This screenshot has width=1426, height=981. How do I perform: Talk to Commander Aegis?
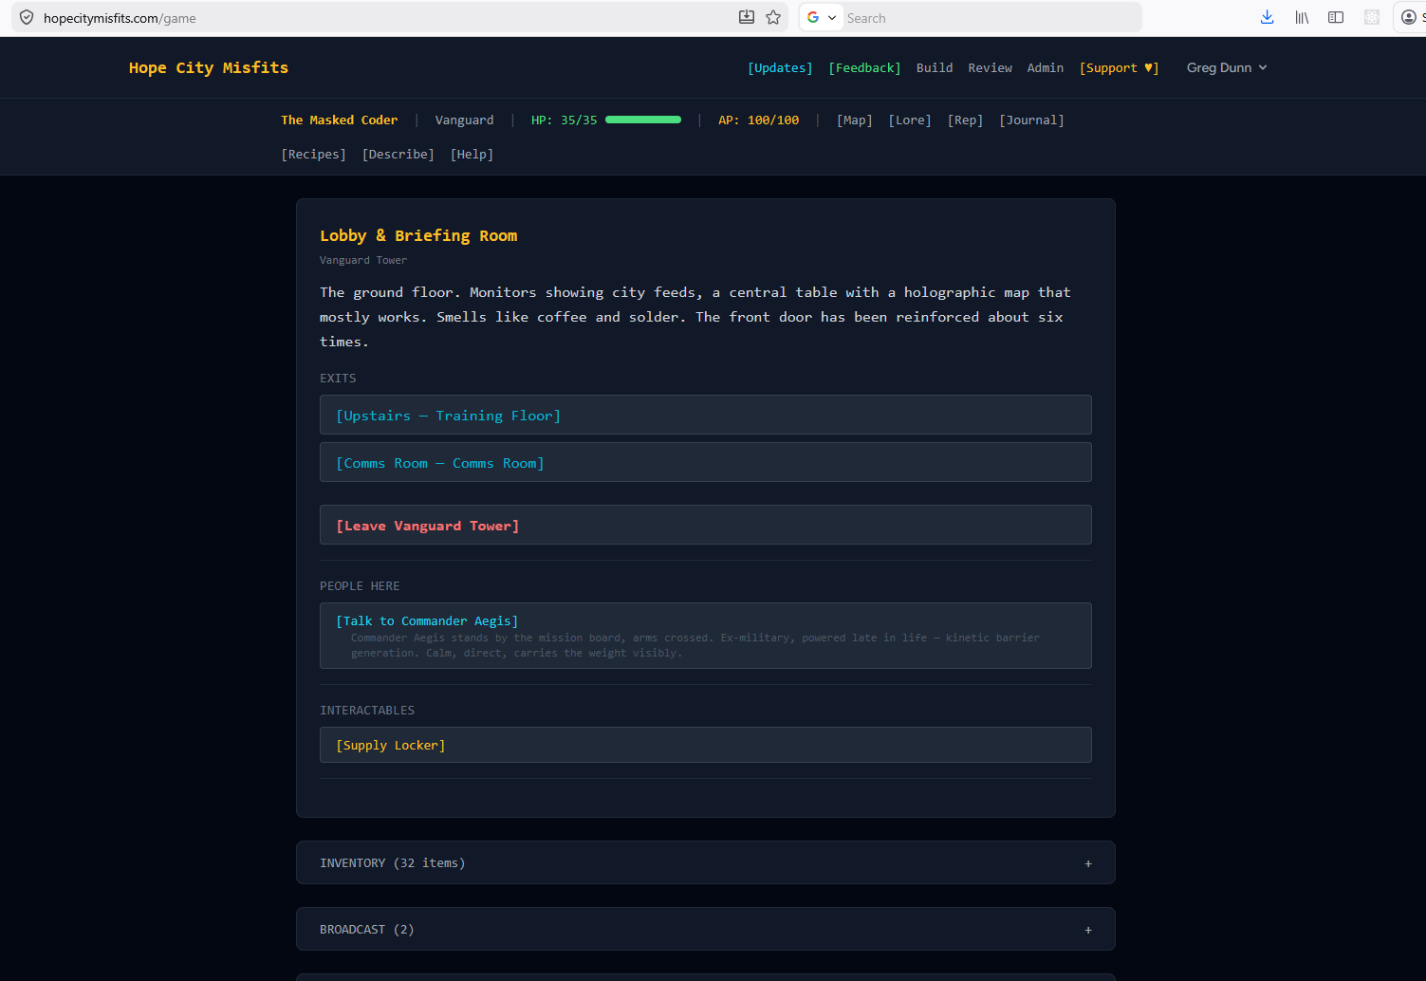(x=427, y=620)
